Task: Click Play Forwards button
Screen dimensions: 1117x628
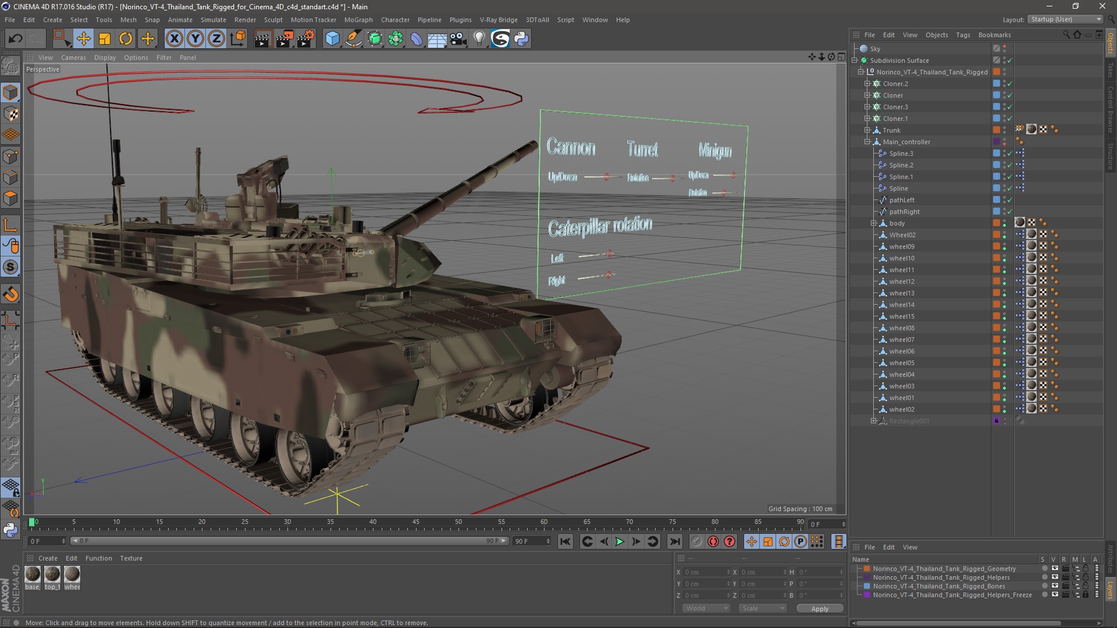Action: coord(620,541)
